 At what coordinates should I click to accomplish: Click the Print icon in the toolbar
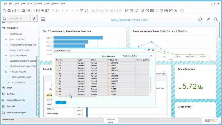[9, 11]
